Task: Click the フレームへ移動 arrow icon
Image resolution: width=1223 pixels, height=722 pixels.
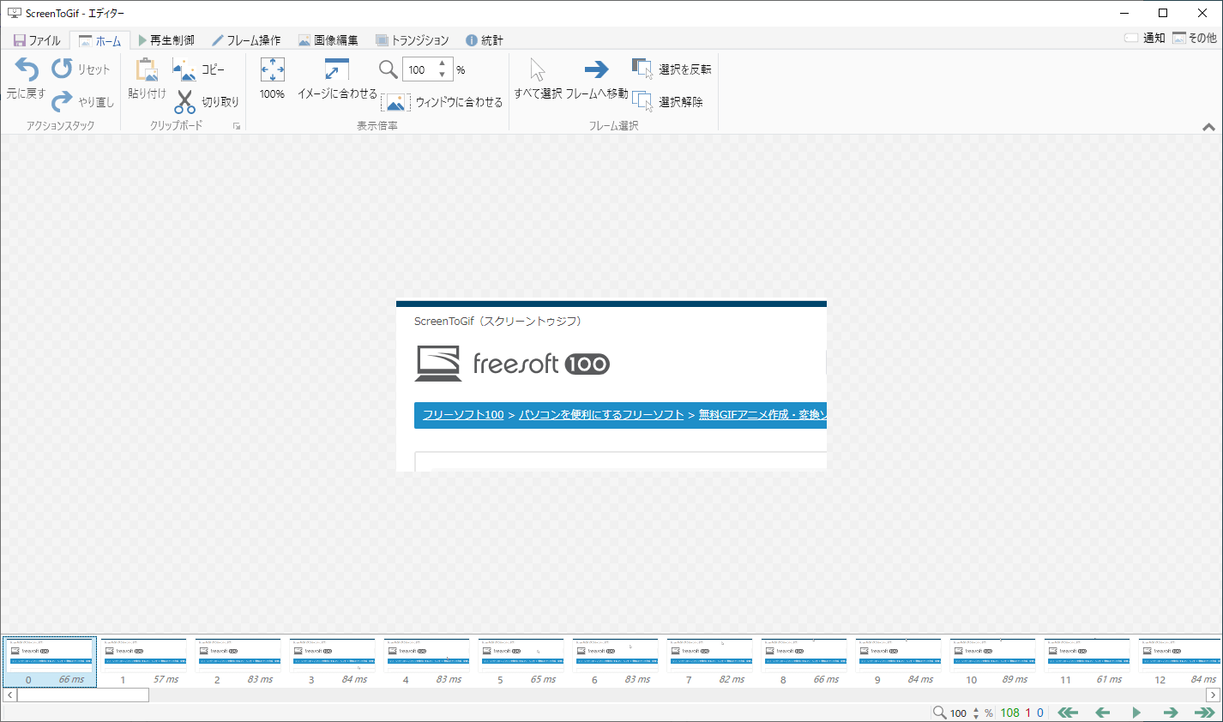Action: click(x=596, y=69)
